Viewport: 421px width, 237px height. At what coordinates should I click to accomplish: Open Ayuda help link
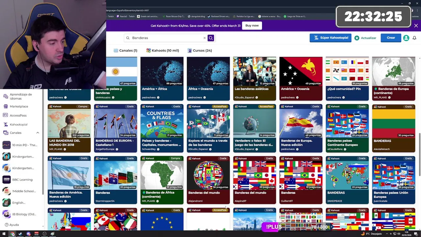(12, 225)
